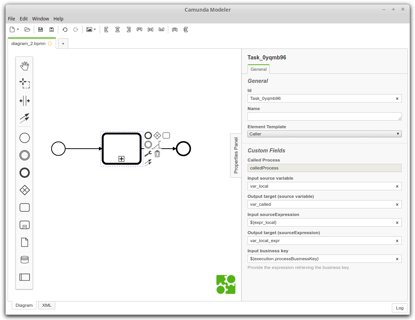The image size is (415, 320).
Task: Click into the empty Name field
Action: [324, 117]
